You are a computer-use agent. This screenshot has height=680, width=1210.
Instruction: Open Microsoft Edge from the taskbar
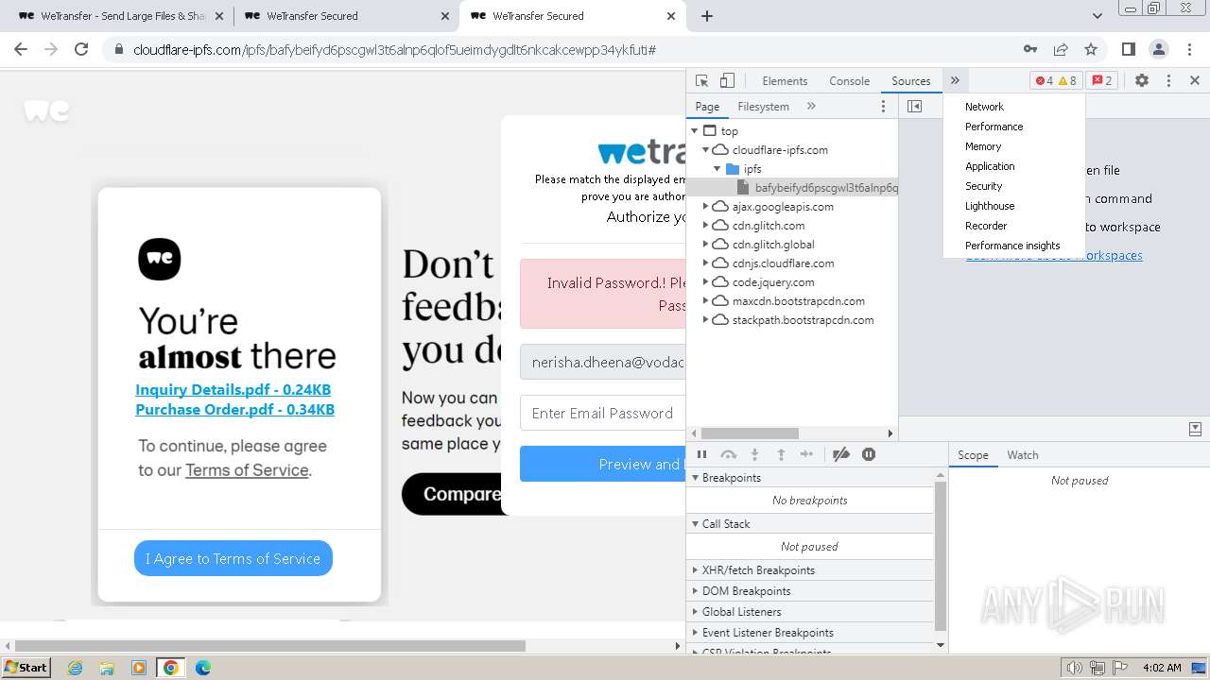[x=202, y=668]
